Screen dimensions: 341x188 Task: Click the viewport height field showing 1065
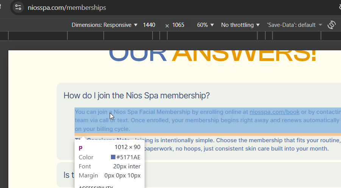(x=178, y=25)
